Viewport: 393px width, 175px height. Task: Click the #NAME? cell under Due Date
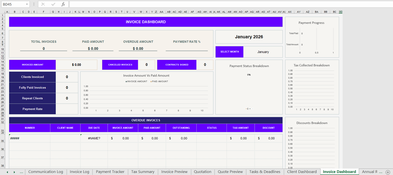point(94,138)
